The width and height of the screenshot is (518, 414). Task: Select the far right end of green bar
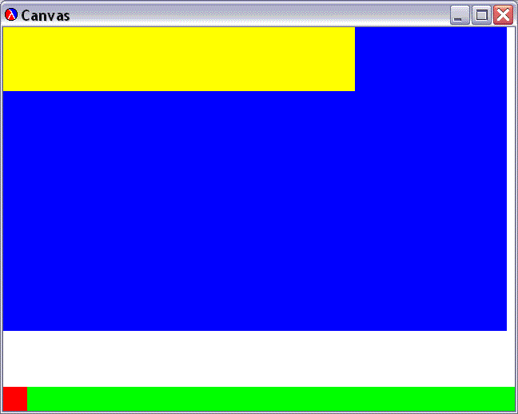[x=511, y=399]
